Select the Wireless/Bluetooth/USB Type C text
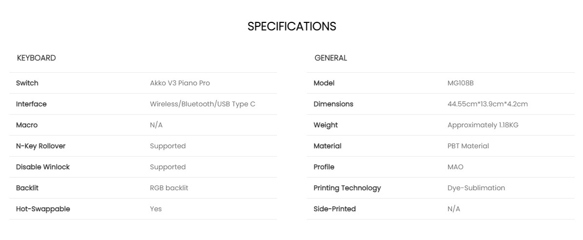Screen dimensions: 583x240 tap(202, 104)
